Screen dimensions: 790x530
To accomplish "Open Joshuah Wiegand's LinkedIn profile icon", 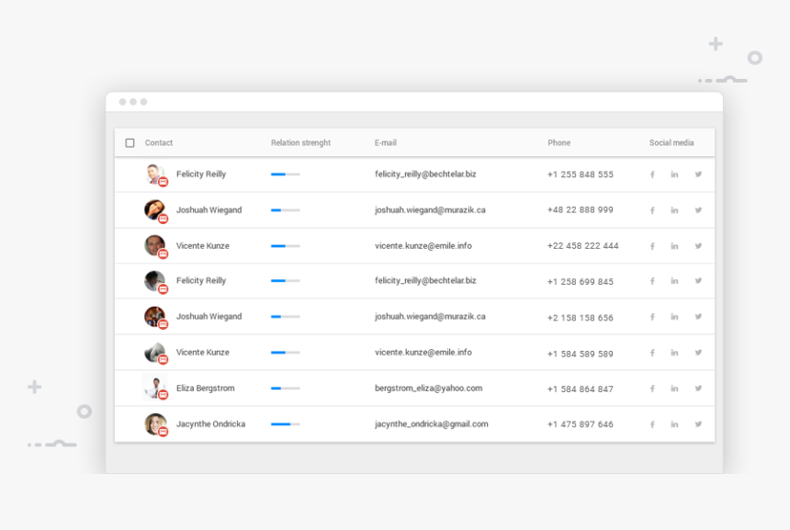I will coord(674,209).
